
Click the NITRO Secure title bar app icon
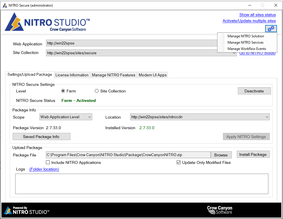point(5,5)
